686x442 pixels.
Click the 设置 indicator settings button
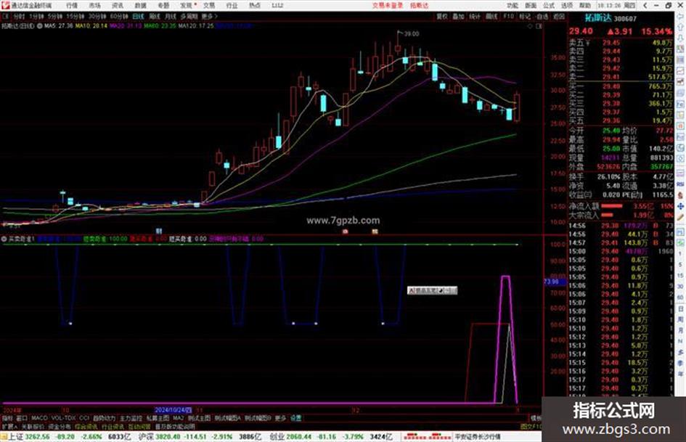(295, 418)
